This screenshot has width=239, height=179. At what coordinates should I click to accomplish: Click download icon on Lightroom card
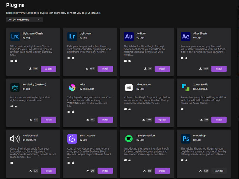click(x=87, y=69)
